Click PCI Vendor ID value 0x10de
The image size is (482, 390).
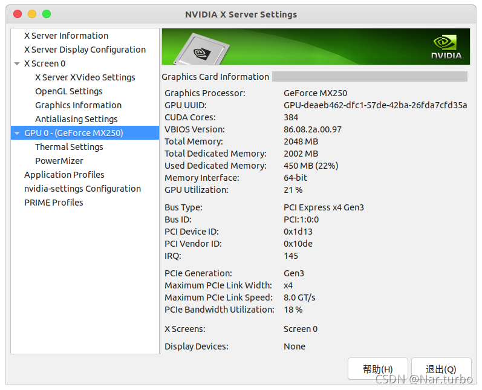298,244
